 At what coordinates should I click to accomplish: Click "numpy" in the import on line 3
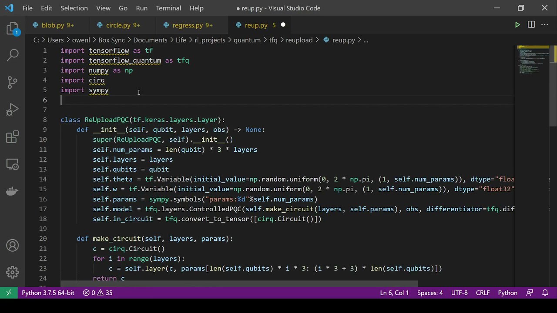[x=99, y=70]
